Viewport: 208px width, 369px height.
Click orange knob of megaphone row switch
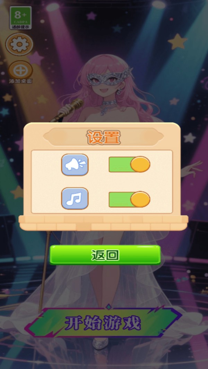(140, 164)
